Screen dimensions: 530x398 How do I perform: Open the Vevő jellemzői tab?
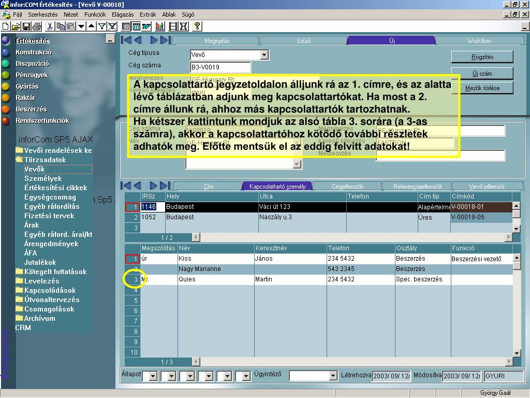pos(487,186)
